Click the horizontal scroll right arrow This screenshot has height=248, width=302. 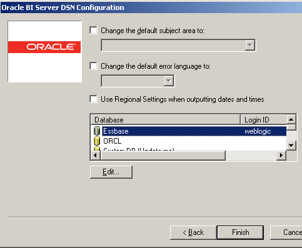tap(281, 156)
